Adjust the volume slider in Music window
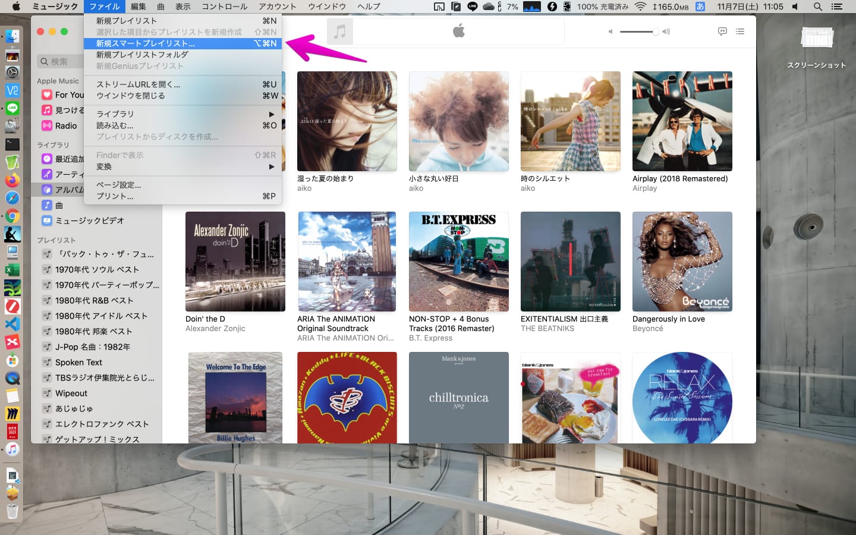This screenshot has height=535, width=856. click(639, 32)
